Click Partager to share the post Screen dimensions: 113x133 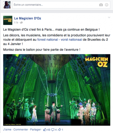click(36, 130)
